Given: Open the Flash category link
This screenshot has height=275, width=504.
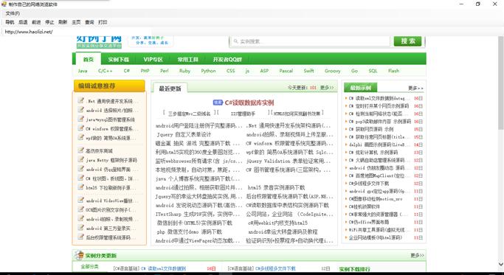Looking at the screenshot, I should (x=393, y=71).
